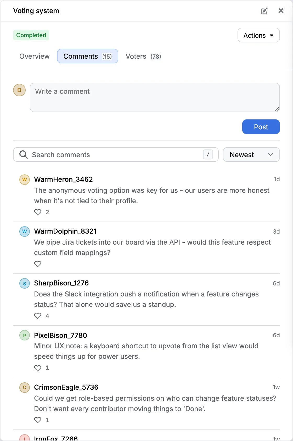Viewport: 293px width, 441px height.
Task: Click the blue Post button
Action: coord(261,127)
